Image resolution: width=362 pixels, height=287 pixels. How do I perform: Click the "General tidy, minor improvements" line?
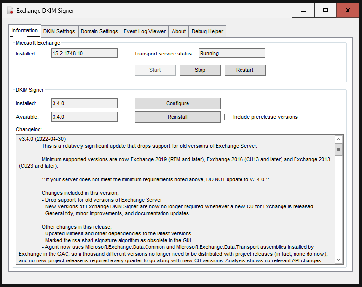click(115, 213)
